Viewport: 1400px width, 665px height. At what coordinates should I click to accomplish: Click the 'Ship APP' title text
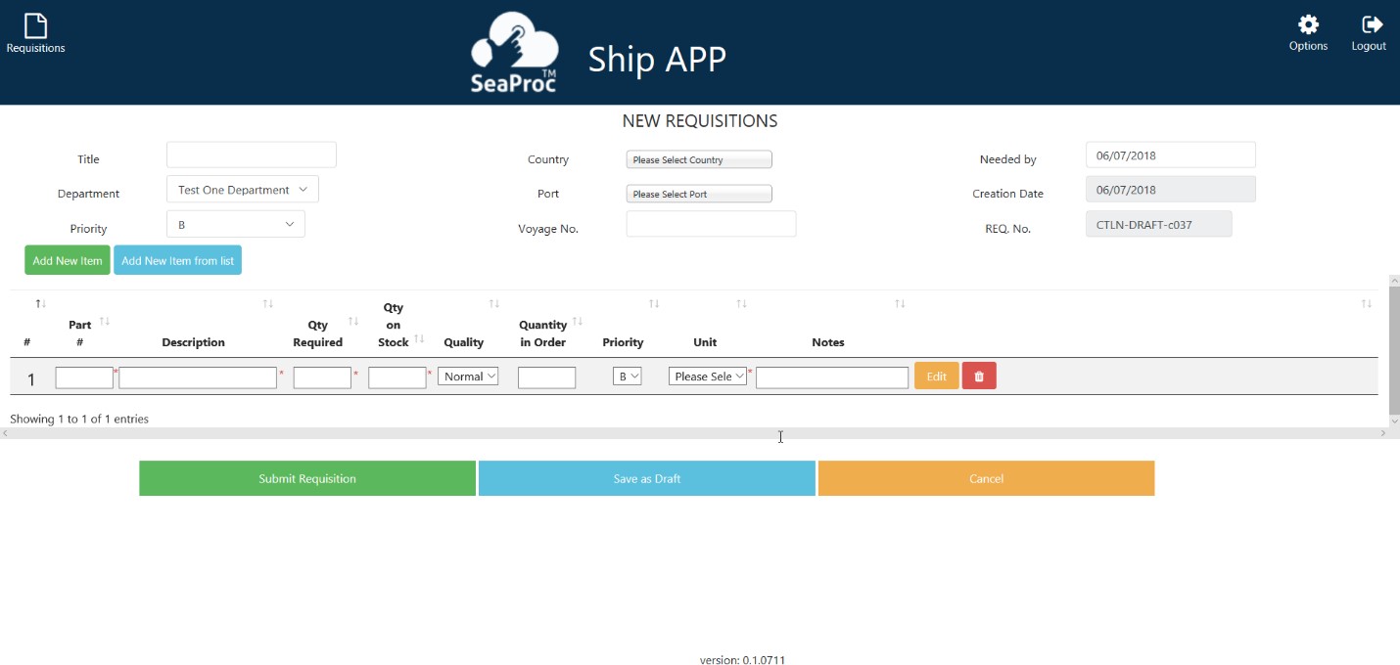(657, 60)
